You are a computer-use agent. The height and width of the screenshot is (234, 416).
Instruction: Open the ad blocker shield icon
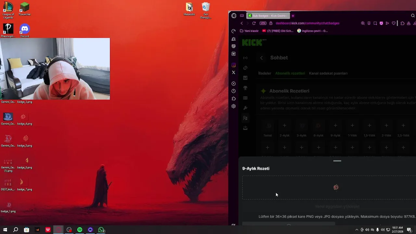pyautogui.click(x=381, y=23)
